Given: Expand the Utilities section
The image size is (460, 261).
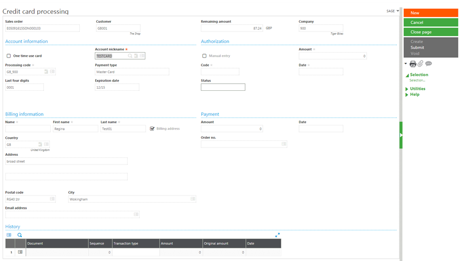Looking at the screenshot, I should point(417,89).
